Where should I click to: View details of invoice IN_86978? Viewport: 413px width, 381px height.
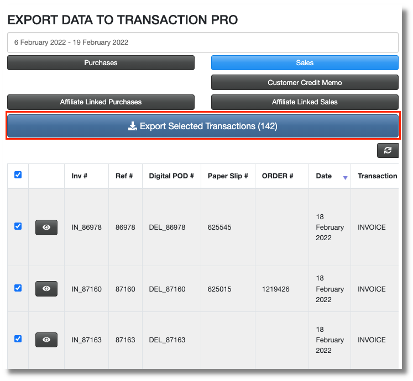pyautogui.click(x=46, y=227)
